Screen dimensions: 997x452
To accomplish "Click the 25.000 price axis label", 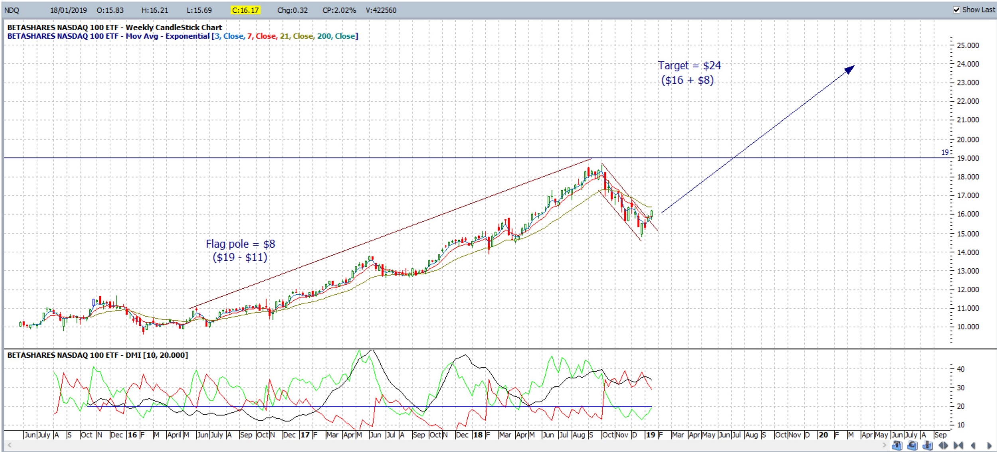I will [968, 45].
